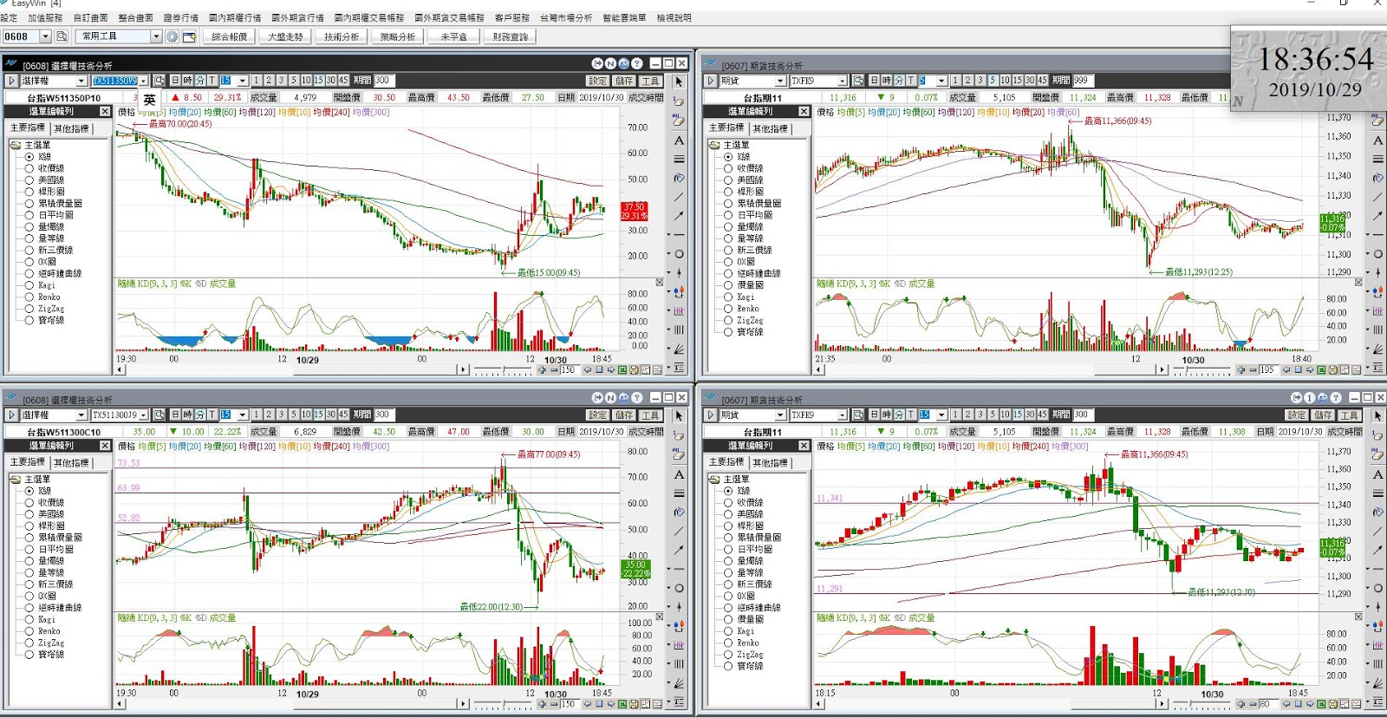The image size is (1387, 718).
Task: Open the gear settings icon in main toolbar
Action: click(173, 36)
